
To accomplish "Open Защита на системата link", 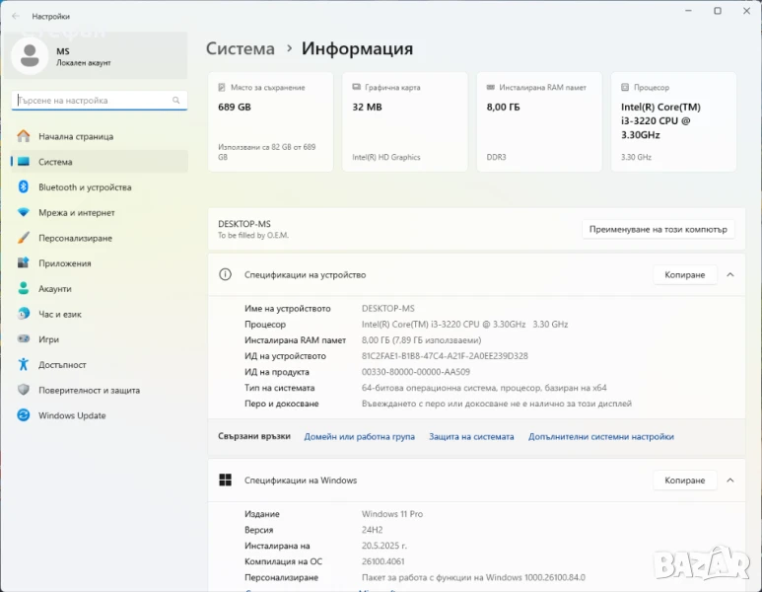I will point(471,436).
